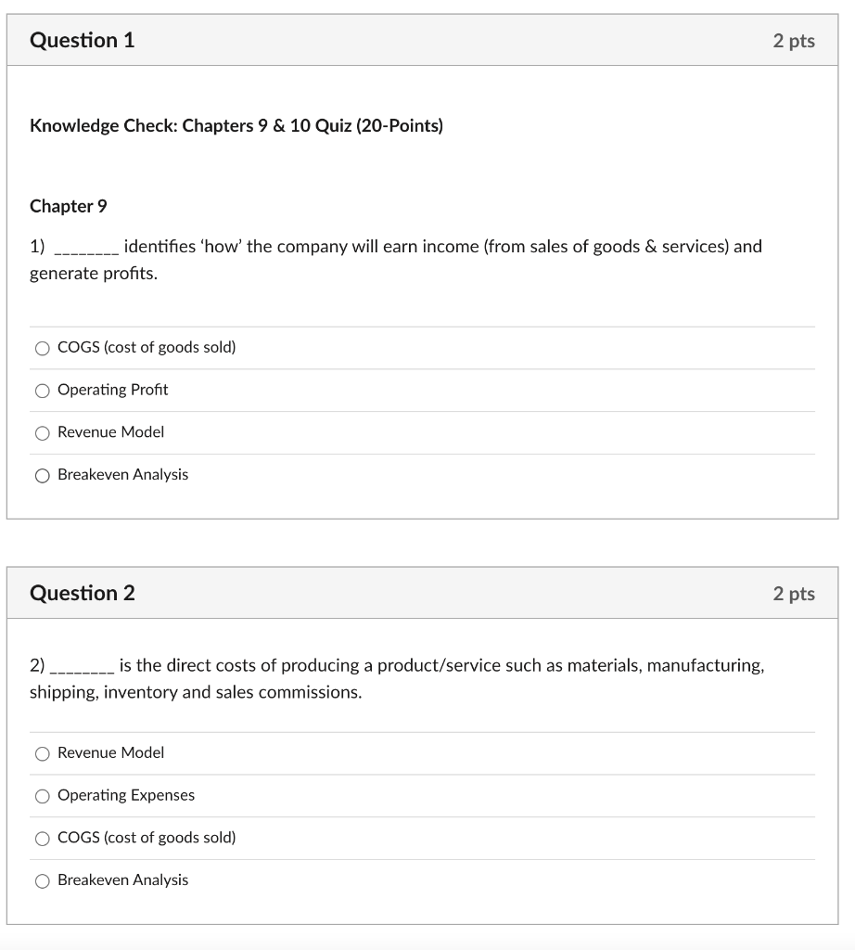The height and width of the screenshot is (950, 855).
Task: Click the COGS label text in Question 1
Action: pyautogui.click(x=147, y=348)
